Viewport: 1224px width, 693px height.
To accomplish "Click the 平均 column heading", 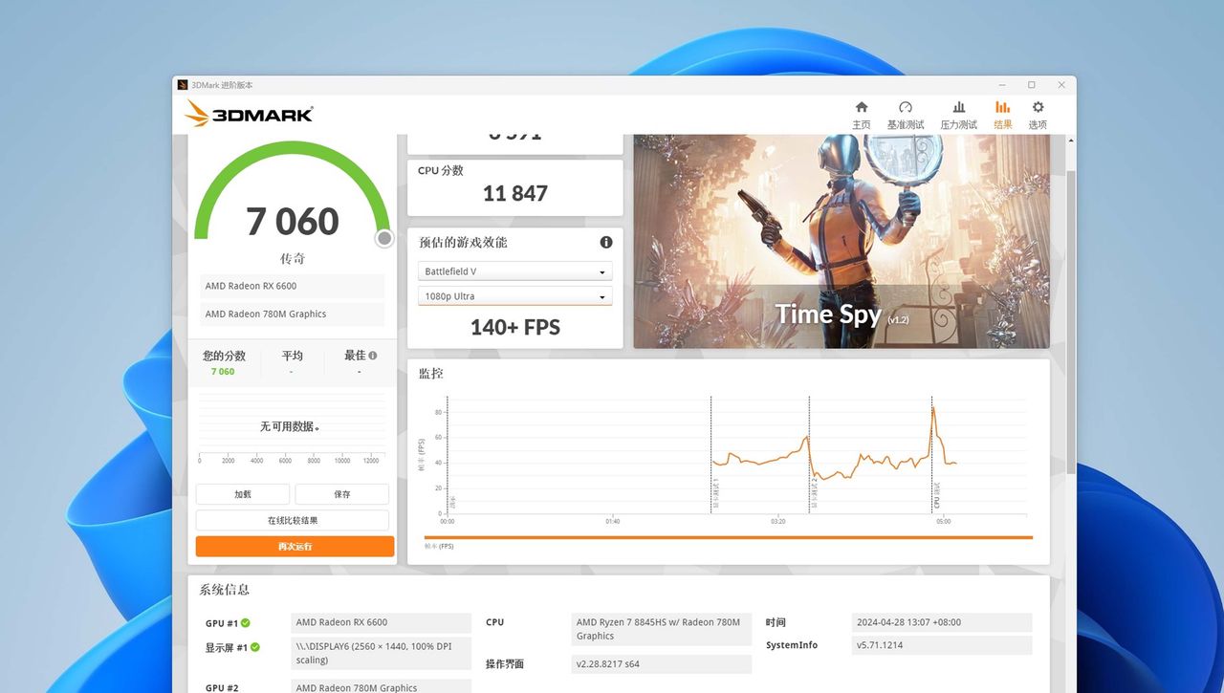I will tap(292, 356).
